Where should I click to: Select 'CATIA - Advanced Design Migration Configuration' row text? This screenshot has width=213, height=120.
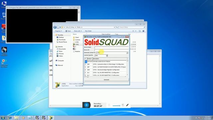point(106,70)
